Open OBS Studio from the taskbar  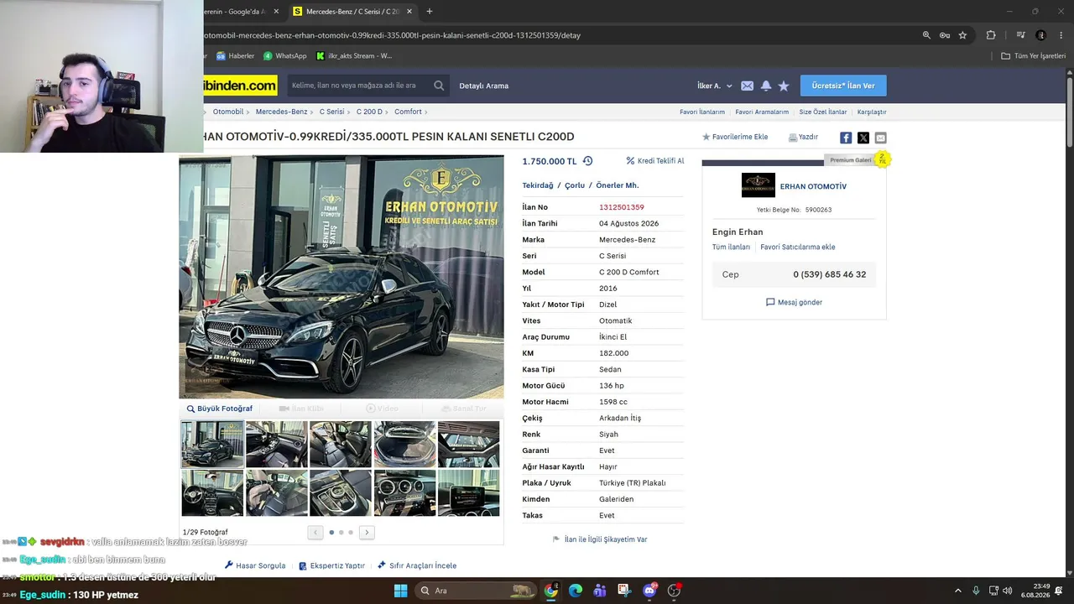tap(674, 591)
